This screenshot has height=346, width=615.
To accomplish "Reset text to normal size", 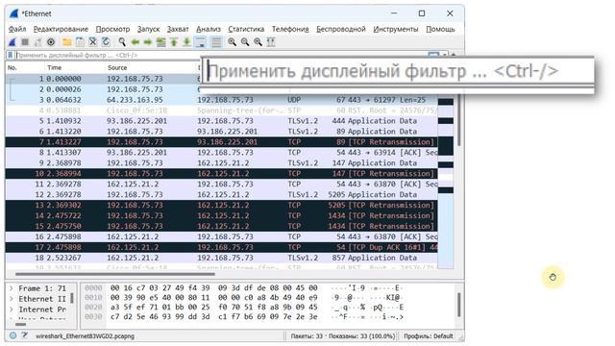I will [258, 42].
